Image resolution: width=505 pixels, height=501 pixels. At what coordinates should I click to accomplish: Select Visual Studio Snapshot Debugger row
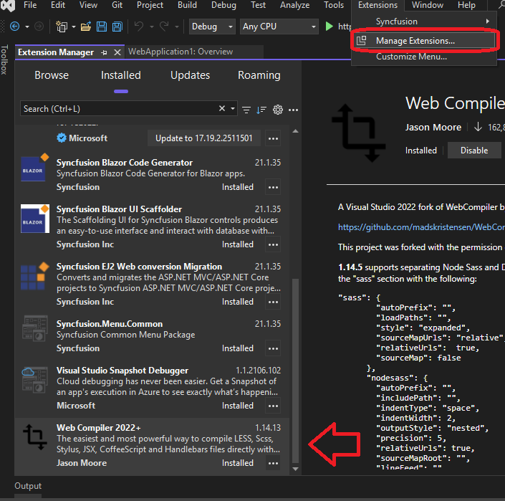(x=152, y=388)
